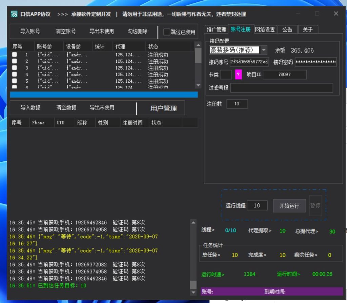Switch to the 网络设置 tab

point(265,29)
